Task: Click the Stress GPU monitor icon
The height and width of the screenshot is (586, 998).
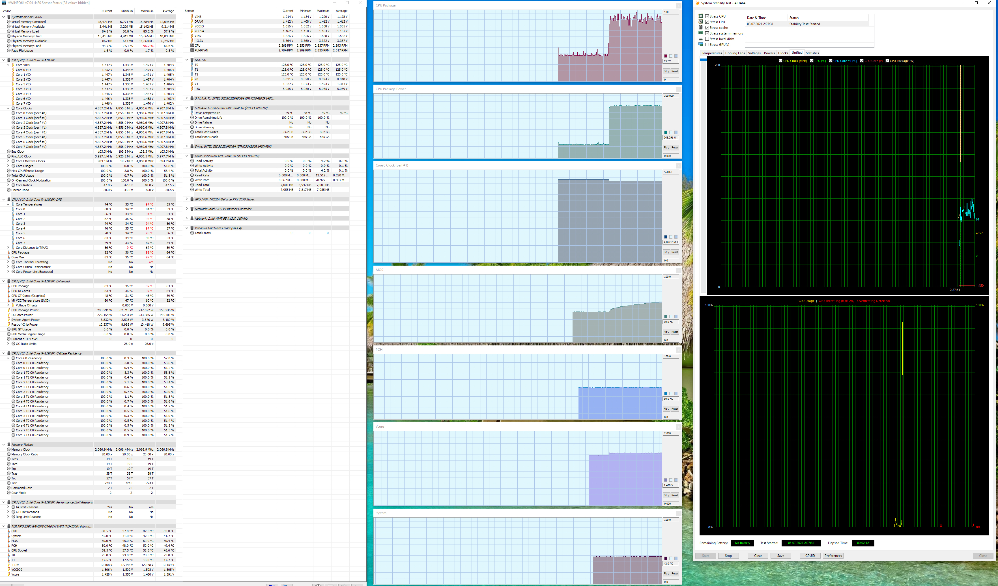Action: coord(701,44)
